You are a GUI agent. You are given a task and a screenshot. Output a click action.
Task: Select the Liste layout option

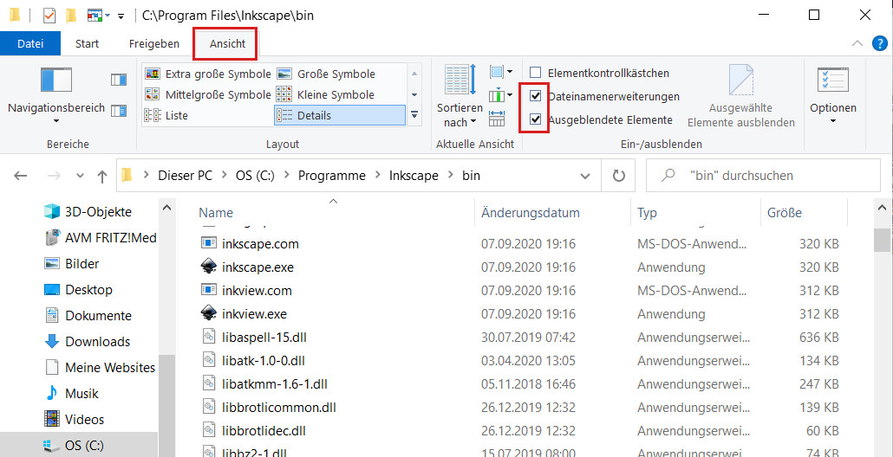176,115
